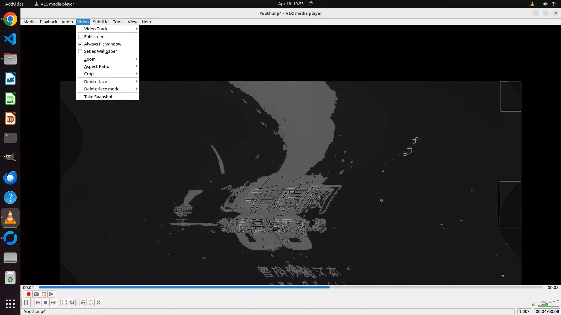Uncheck Always Fit Window option
The width and height of the screenshot is (561, 315).
tap(80, 44)
